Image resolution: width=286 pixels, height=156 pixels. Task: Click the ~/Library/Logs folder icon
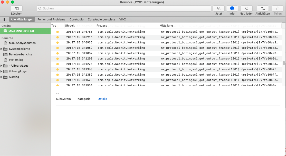[x=5, y=66]
